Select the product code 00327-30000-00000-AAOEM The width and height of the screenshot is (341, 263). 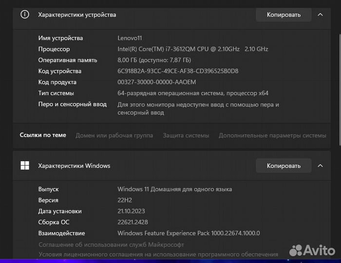coord(156,82)
